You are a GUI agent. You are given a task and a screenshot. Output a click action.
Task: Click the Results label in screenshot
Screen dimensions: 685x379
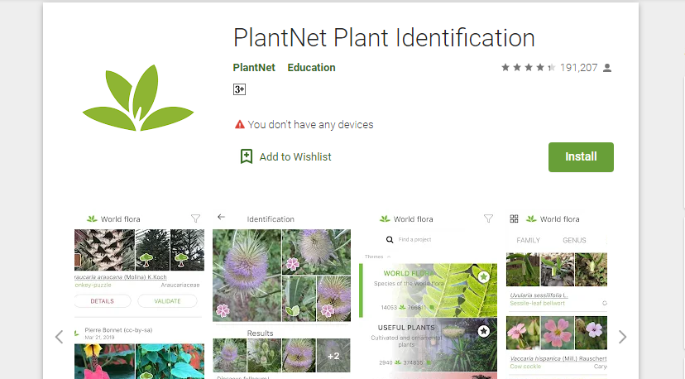(x=260, y=333)
